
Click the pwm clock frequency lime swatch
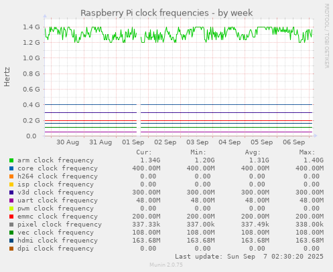[x=11, y=209]
